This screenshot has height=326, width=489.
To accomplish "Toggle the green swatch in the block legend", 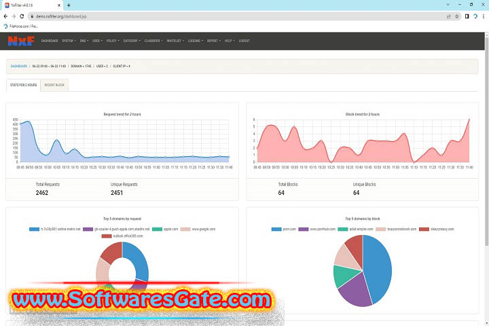I will pyautogui.click(x=343, y=230).
